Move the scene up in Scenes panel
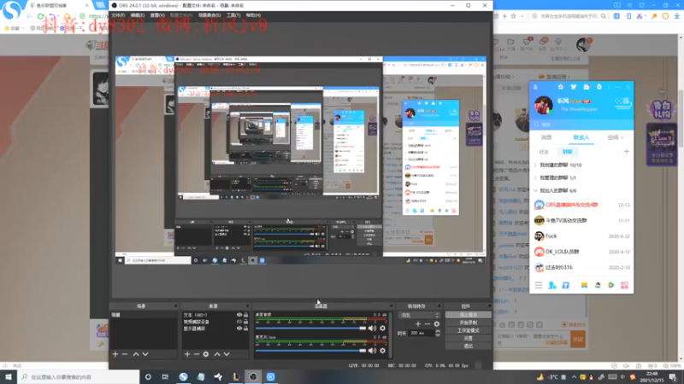This screenshot has width=684, height=384. 136,354
